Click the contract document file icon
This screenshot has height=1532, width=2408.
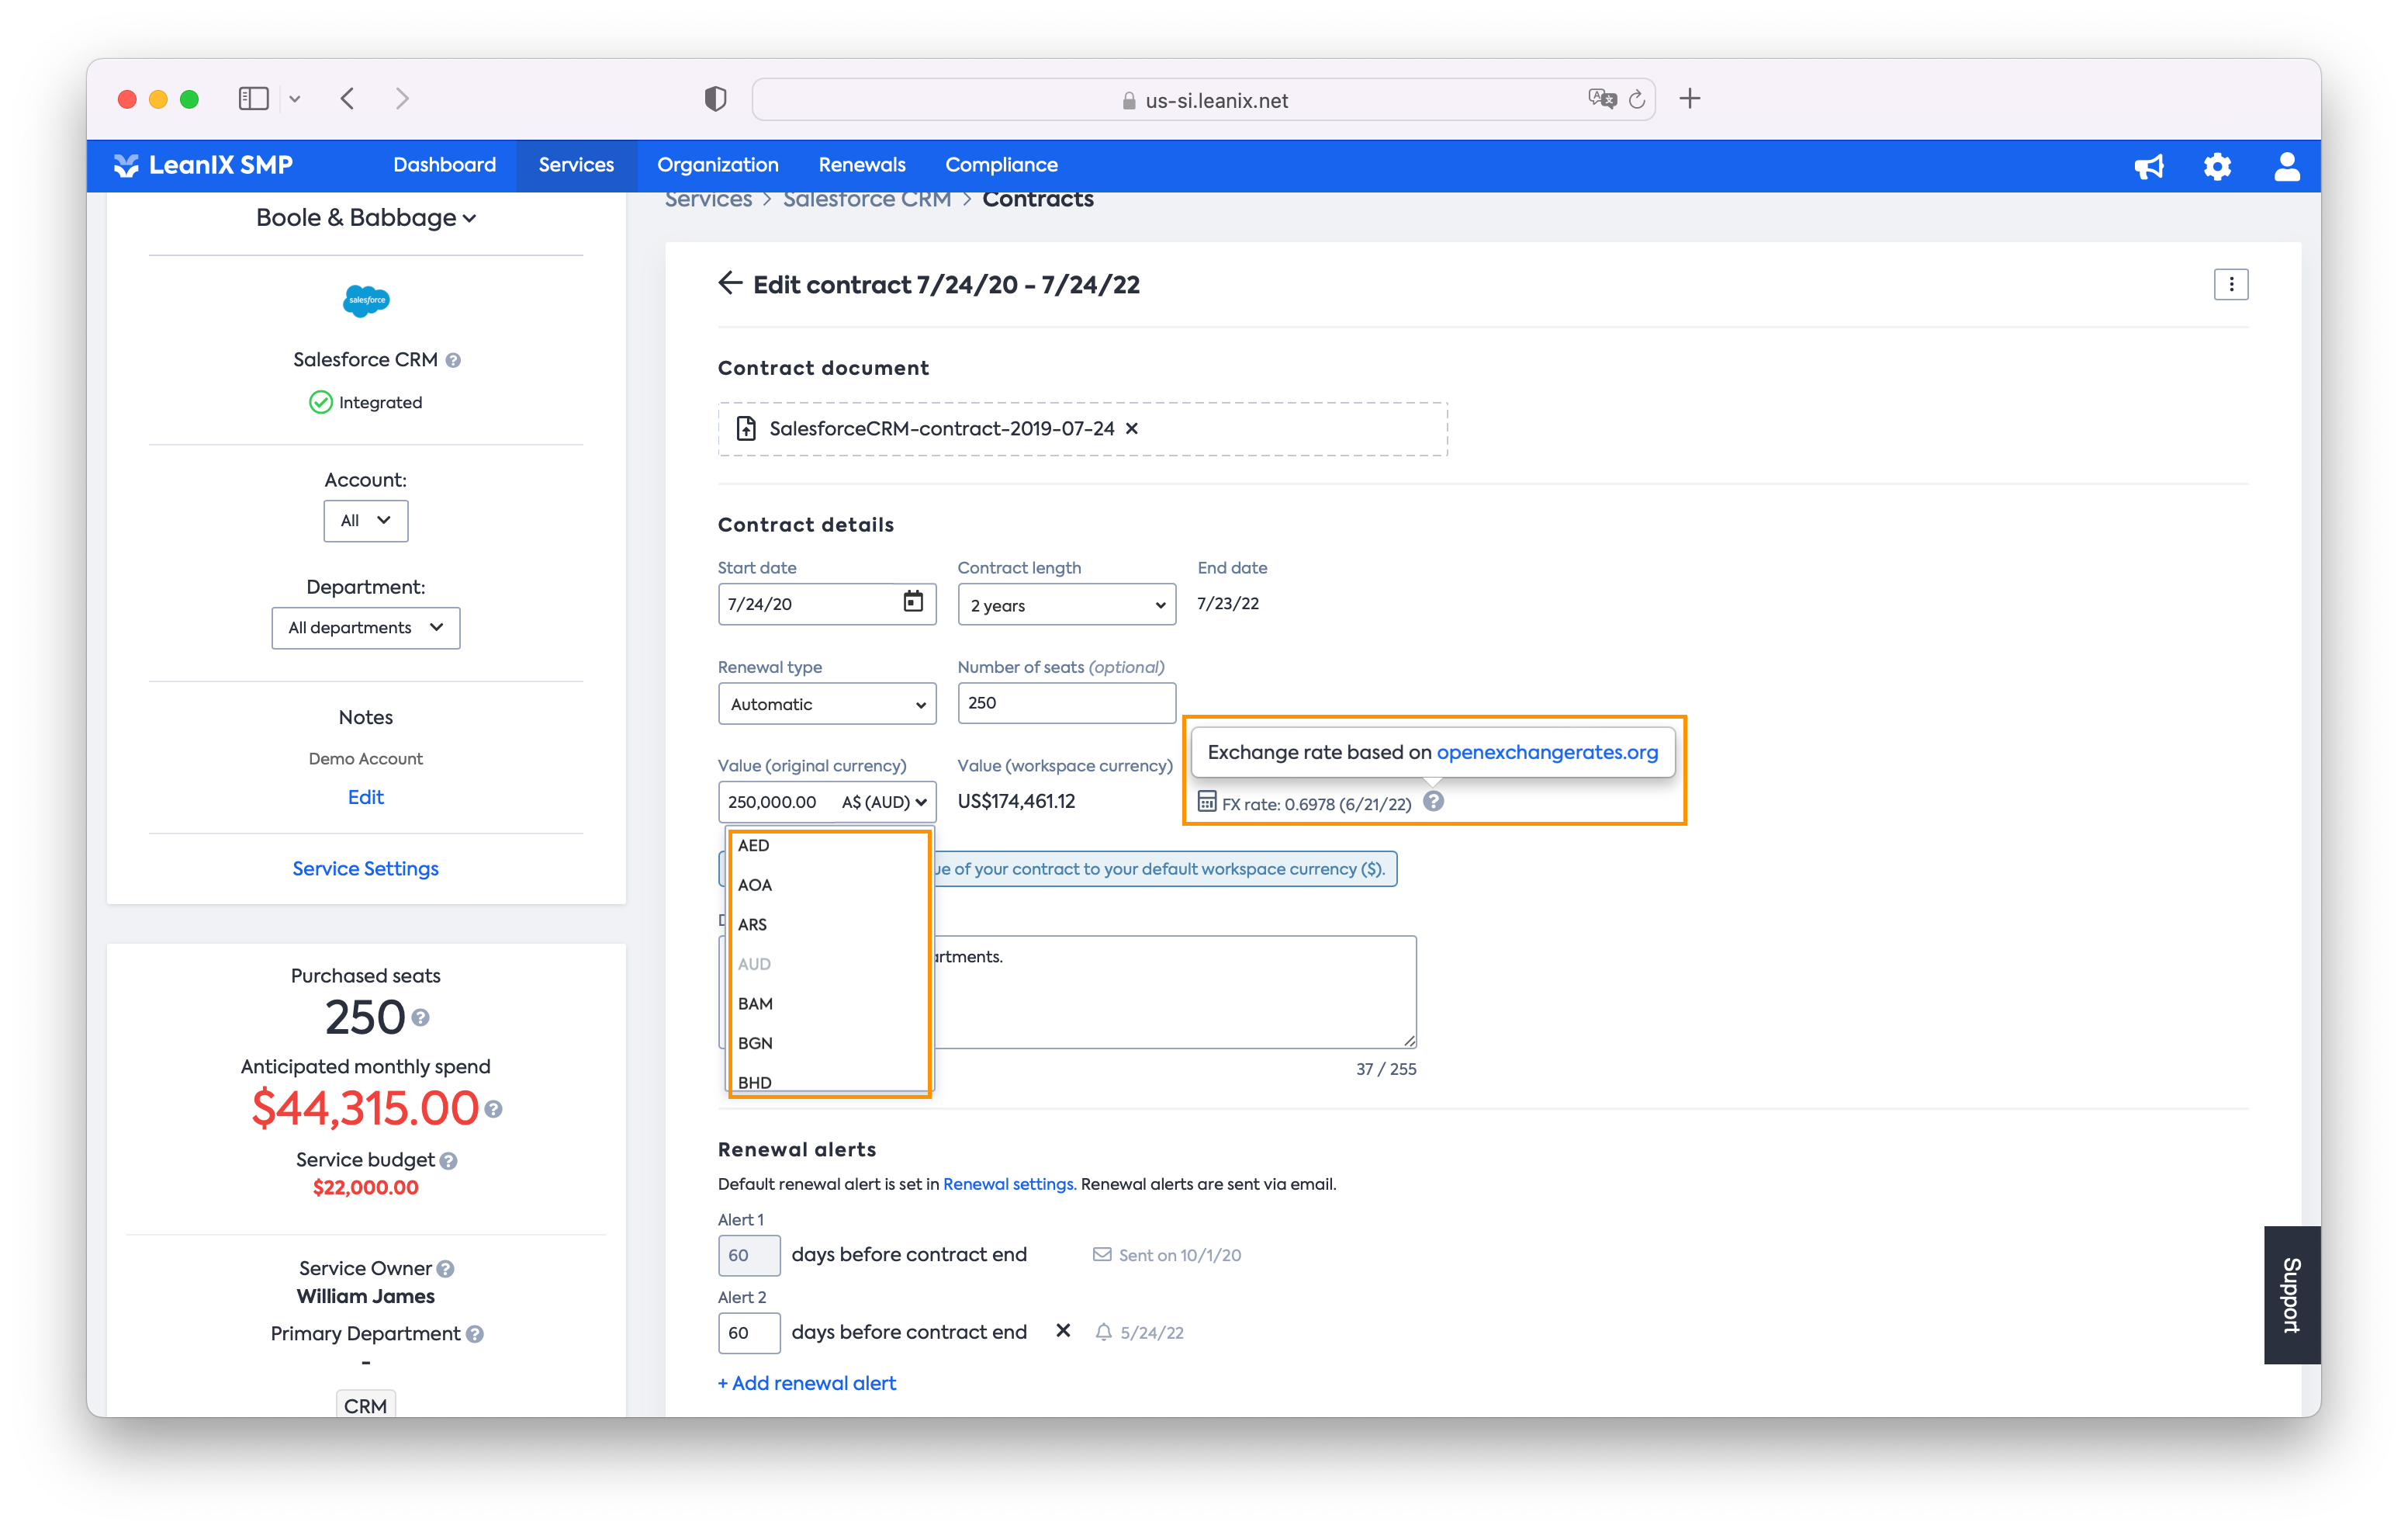pos(746,428)
